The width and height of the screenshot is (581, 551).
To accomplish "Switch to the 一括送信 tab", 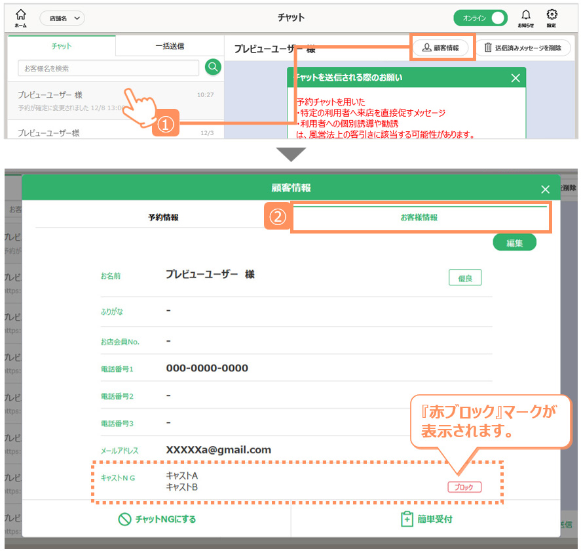I will point(170,46).
